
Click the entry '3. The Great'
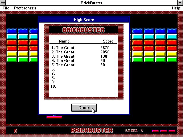pos(63,57)
